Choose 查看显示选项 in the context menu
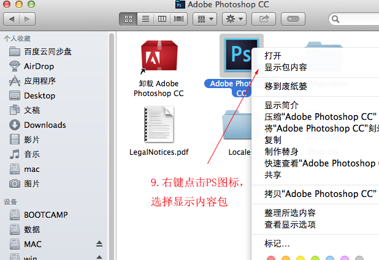Screen dimensions: 379x260 click(x=290, y=225)
